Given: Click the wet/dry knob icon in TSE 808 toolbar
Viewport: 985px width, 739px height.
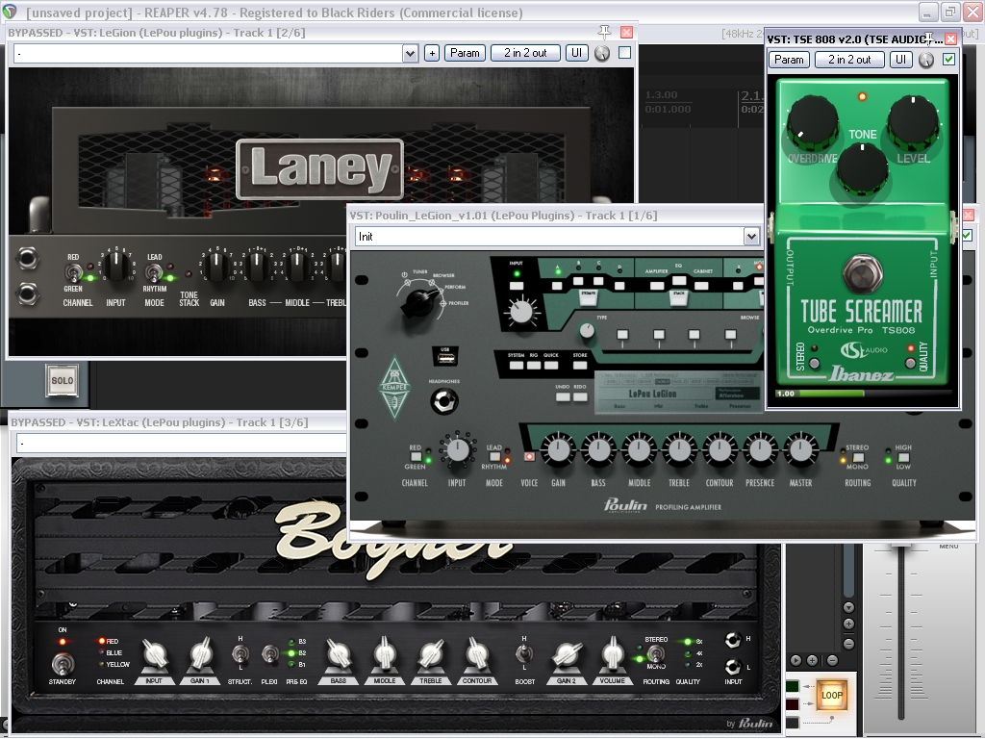Looking at the screenshot, I should tap(926, 60).
